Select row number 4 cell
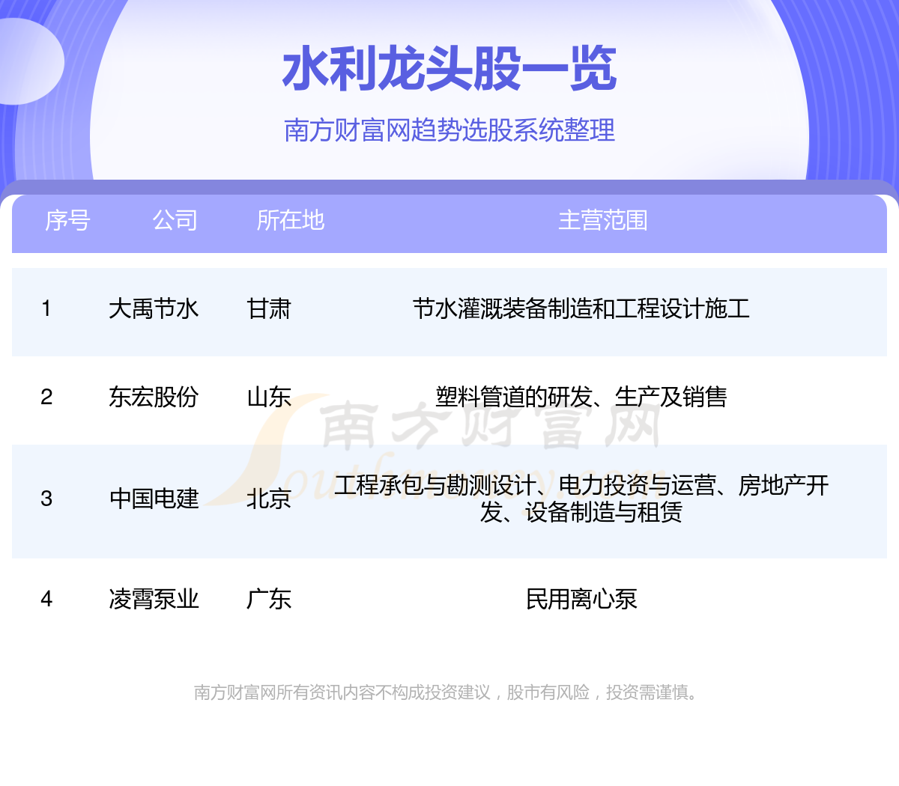This screenshot has height=786, width=899. (46, 599)
